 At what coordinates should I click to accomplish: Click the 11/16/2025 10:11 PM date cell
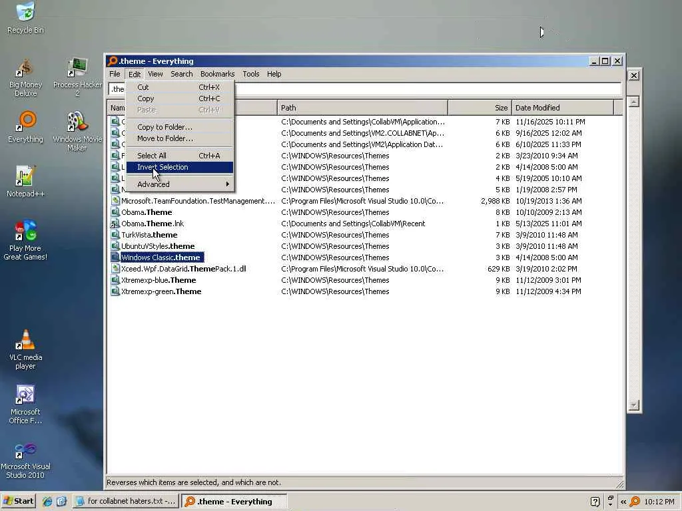[550, 122]
